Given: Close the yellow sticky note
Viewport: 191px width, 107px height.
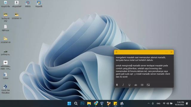Looking at the screenshot, I should (x=171, y=52).
